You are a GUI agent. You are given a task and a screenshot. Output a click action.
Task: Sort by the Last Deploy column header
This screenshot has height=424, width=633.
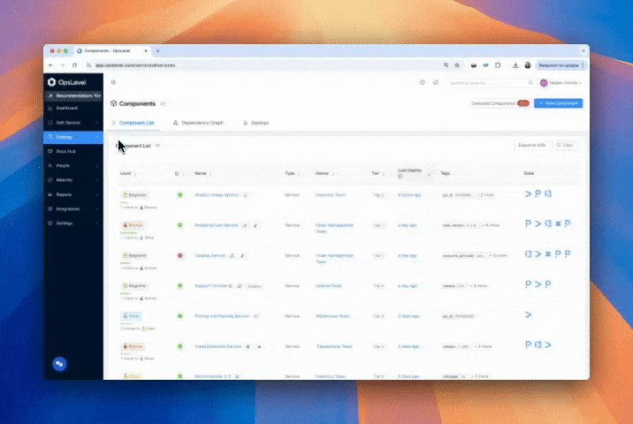tap(414, 173)
